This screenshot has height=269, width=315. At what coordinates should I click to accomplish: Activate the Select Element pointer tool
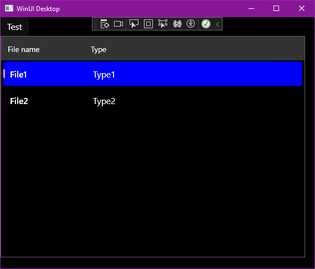134,24
